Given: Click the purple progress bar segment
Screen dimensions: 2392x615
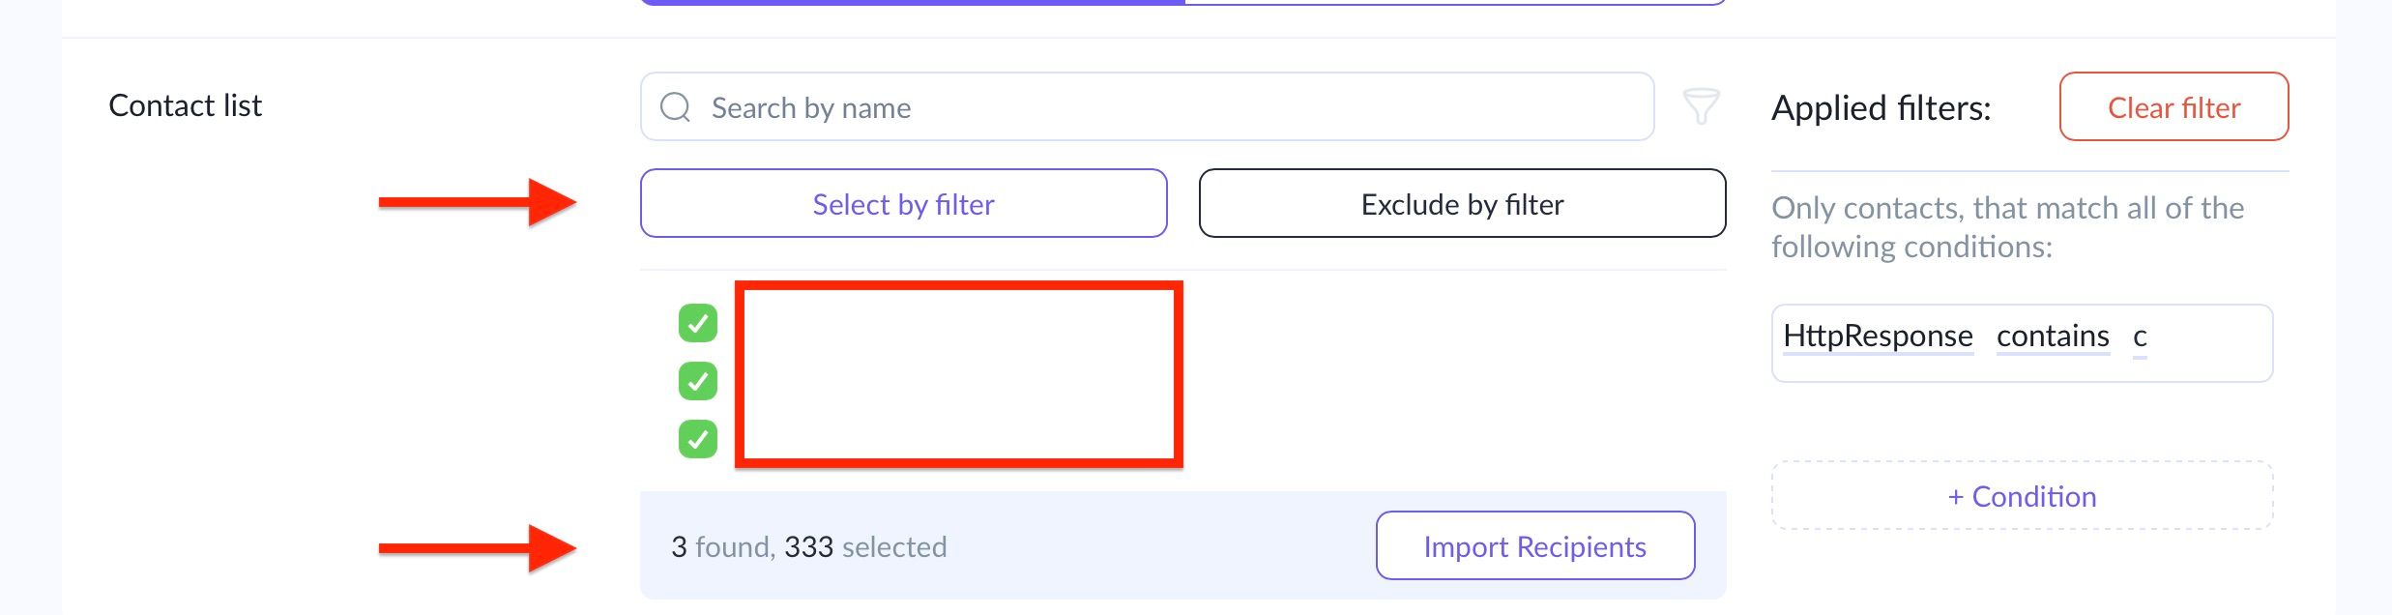Looking at the screenshot, I should point(912,3).
